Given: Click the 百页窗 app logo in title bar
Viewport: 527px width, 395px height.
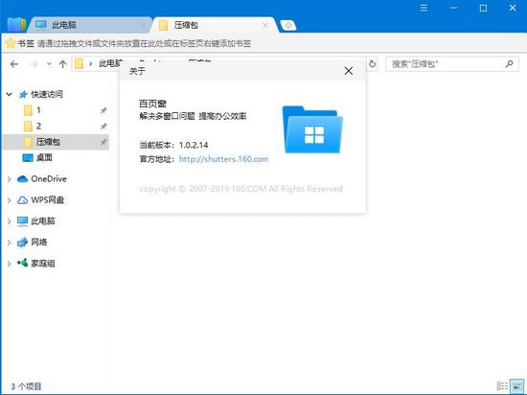Looking at the screenshot, I should pos(17,24).
